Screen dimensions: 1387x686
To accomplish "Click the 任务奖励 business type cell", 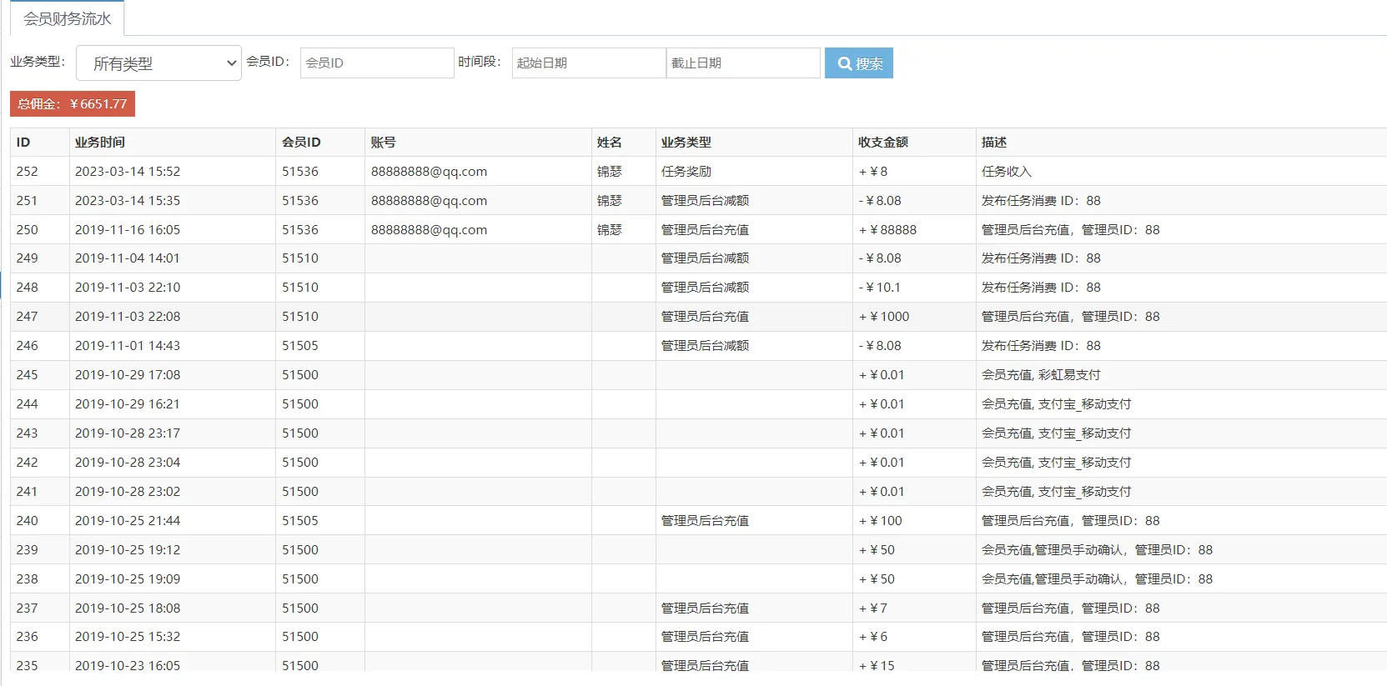I will pyautogui.click(x=686, y=172).
